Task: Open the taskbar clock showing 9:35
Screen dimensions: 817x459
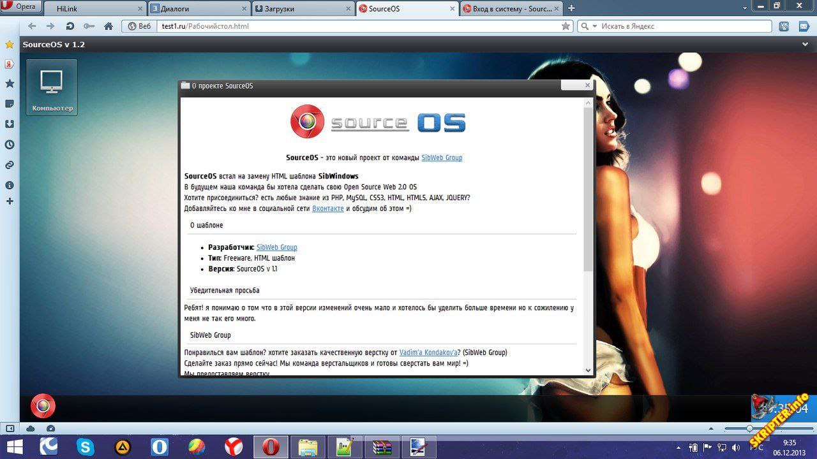Action: pos(790,448)
